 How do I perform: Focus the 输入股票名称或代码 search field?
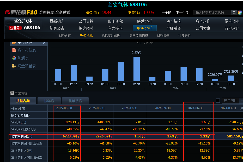(212, 13)
